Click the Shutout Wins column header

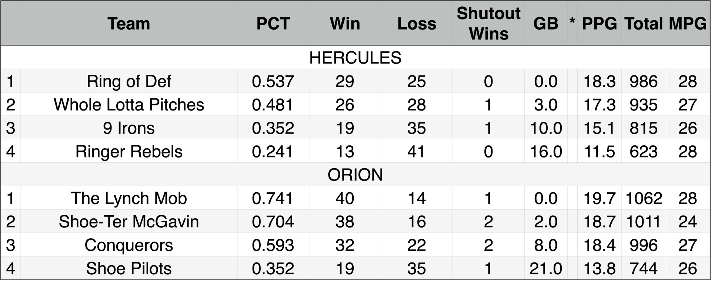point(488,24)
